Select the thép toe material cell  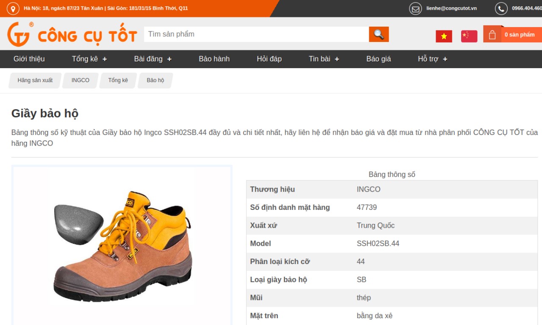click(364, 298)
